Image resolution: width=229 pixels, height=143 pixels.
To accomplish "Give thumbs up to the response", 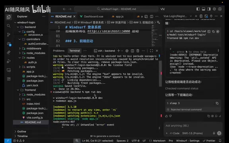I will (167, 116).
